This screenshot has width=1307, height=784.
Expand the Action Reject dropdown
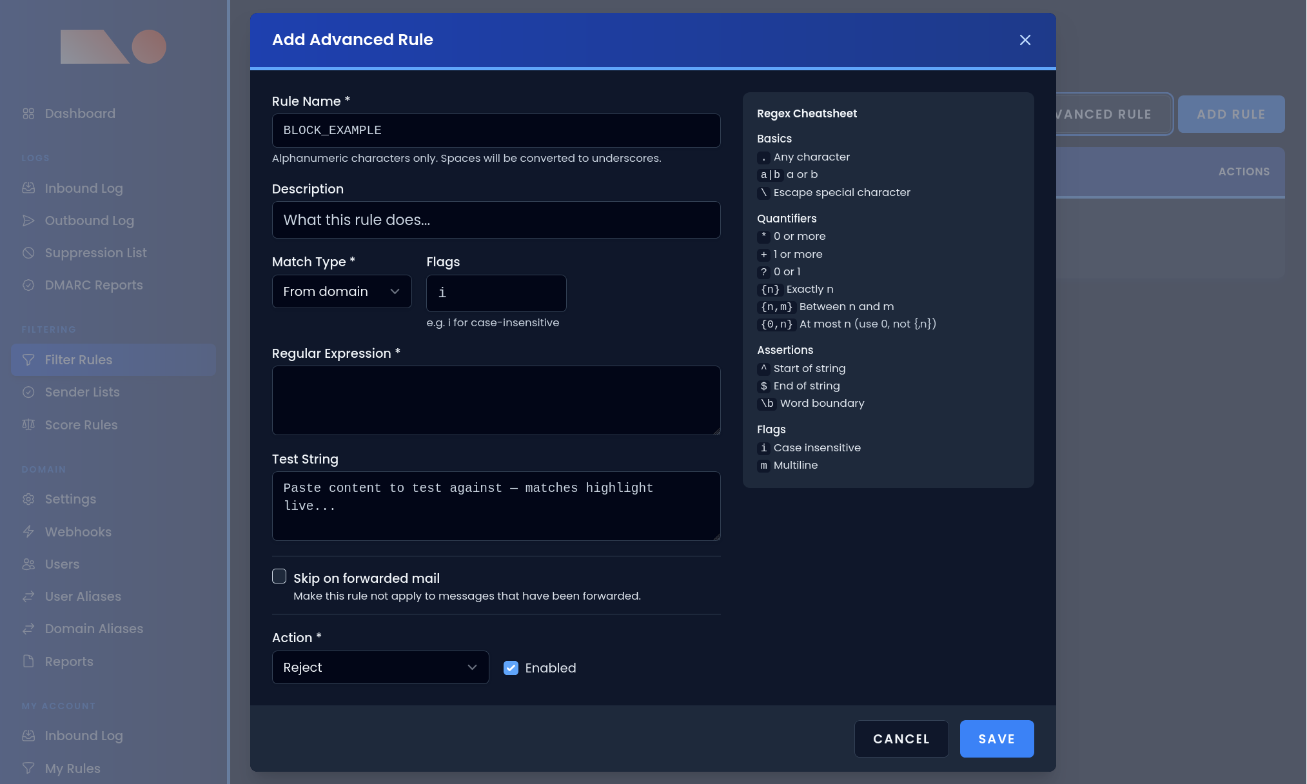(x=380, y=667)
